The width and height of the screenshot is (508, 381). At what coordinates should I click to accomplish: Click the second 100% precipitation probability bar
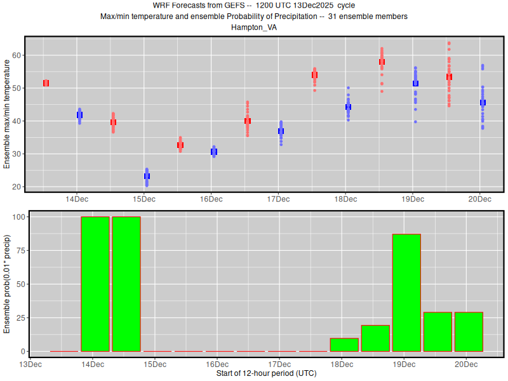pos(126,284)
